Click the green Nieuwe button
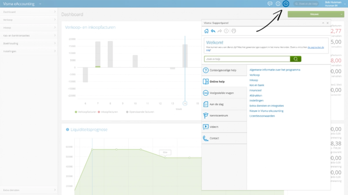 click(314, 14)
